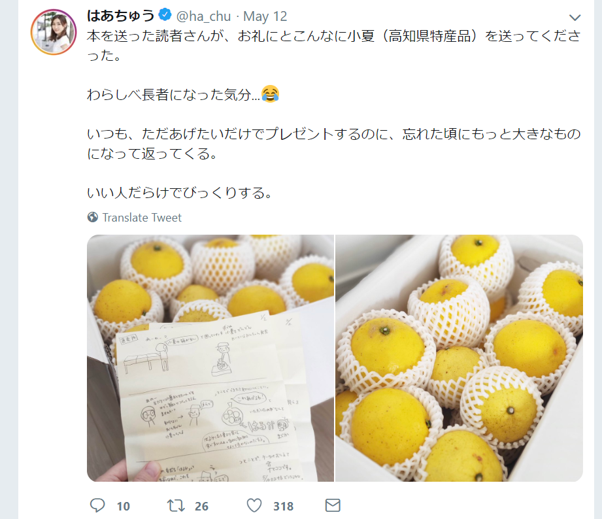Click the reply count 10
The image size is (602, 519).
124,507
